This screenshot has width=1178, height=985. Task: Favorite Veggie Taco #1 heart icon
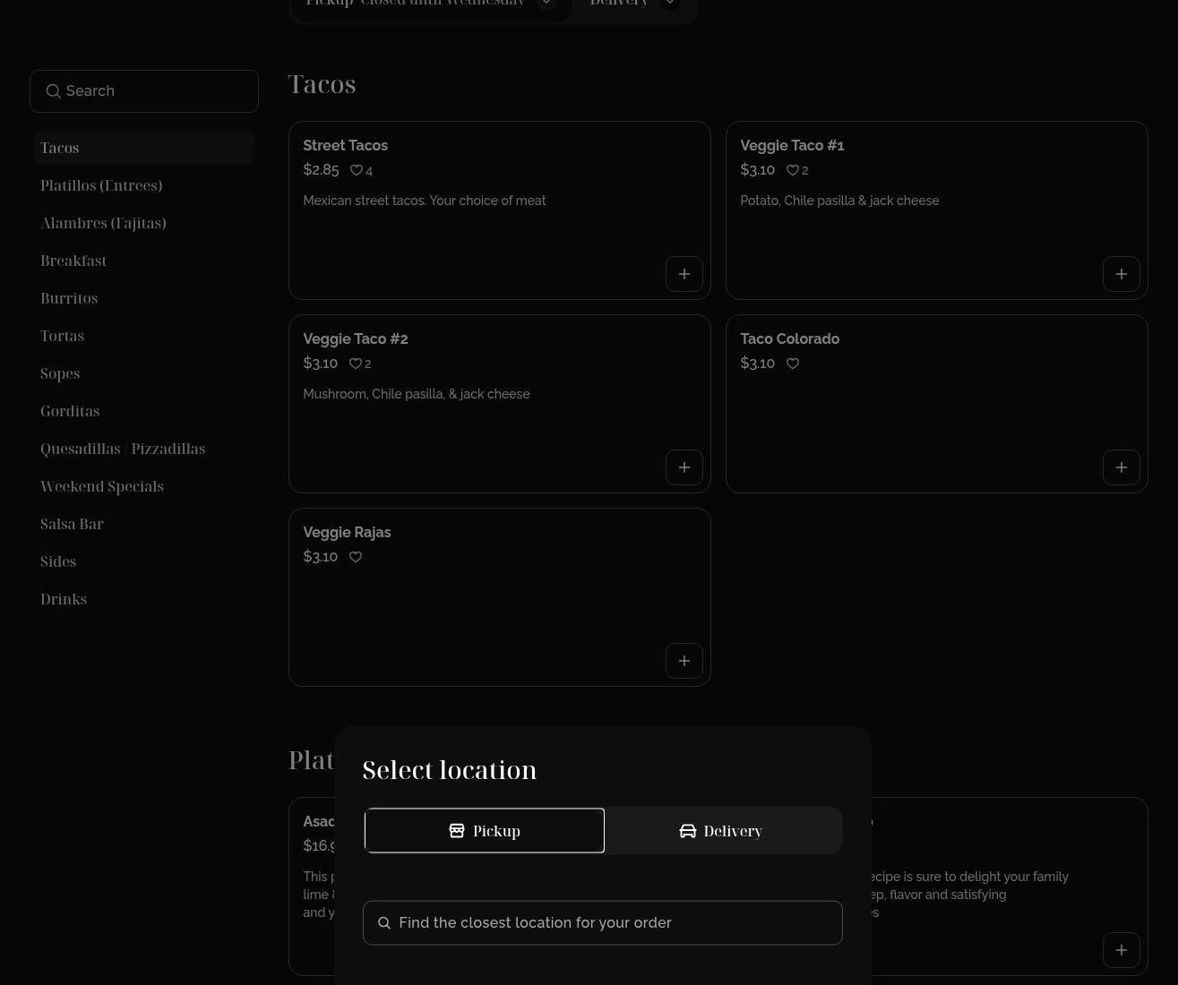click(793, 170)
